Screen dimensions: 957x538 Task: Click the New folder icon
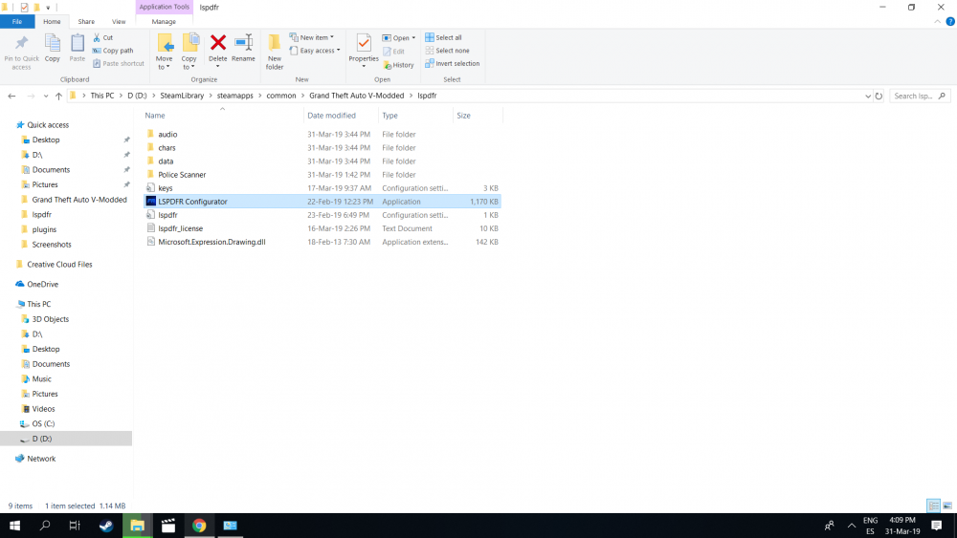point(275,43)
